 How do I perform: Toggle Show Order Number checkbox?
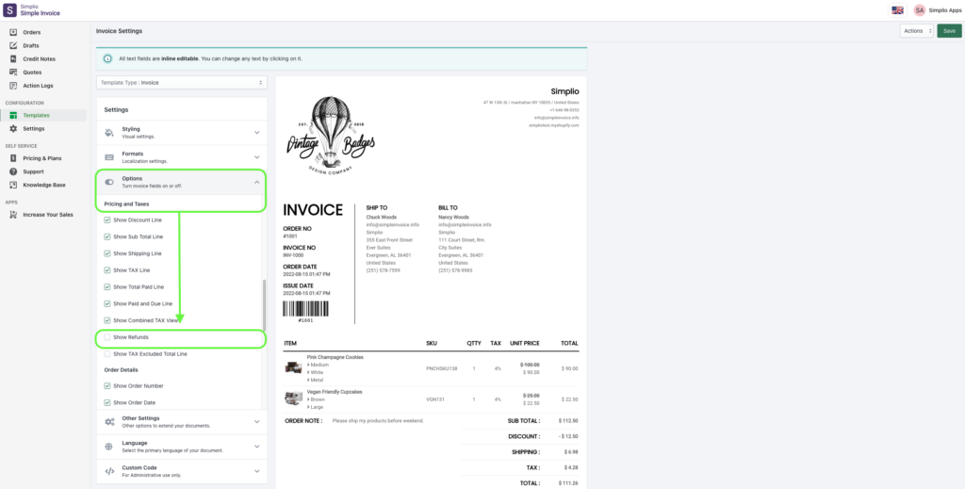tap(107, 385)
